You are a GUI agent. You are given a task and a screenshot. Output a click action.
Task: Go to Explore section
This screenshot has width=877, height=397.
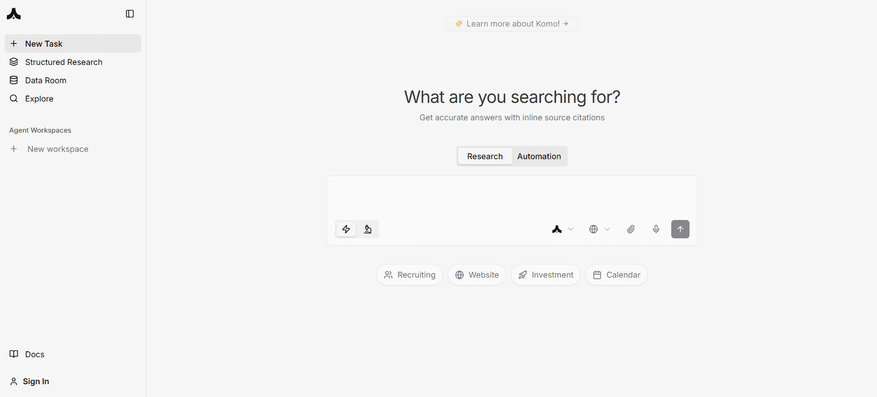(x=39, y=99)
